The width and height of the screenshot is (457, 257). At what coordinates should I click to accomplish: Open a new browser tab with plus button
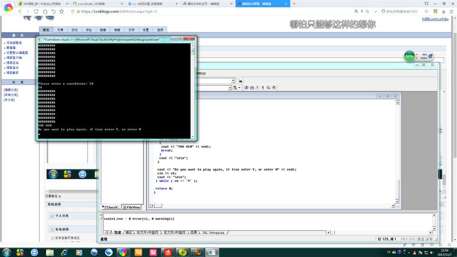(x=294, y=3)
